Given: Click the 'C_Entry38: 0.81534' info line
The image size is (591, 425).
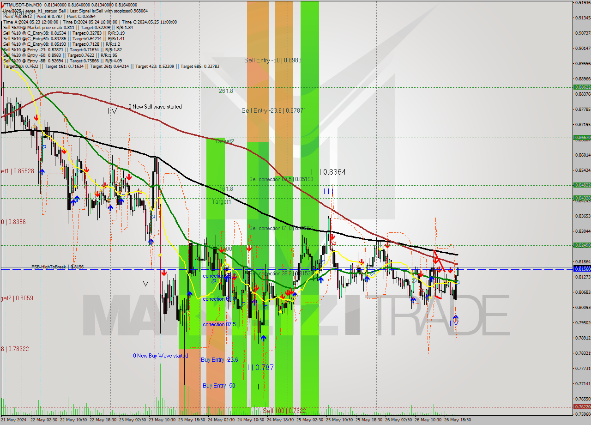Looking at the screenshot, I should pyautogui.click(x=64, y=33).
